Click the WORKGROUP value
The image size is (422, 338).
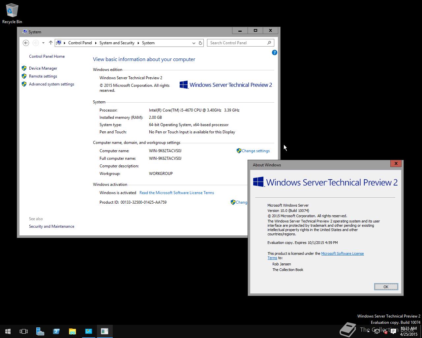tap(161, 174)
